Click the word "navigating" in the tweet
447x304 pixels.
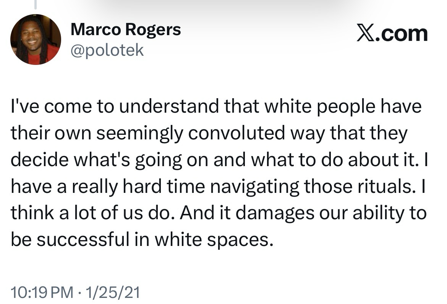point(238,187)
